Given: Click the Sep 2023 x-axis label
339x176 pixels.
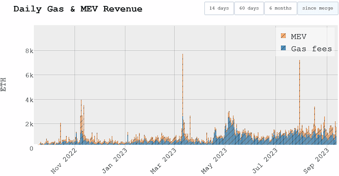Looking at the screenshot, I should coord(316,161).
